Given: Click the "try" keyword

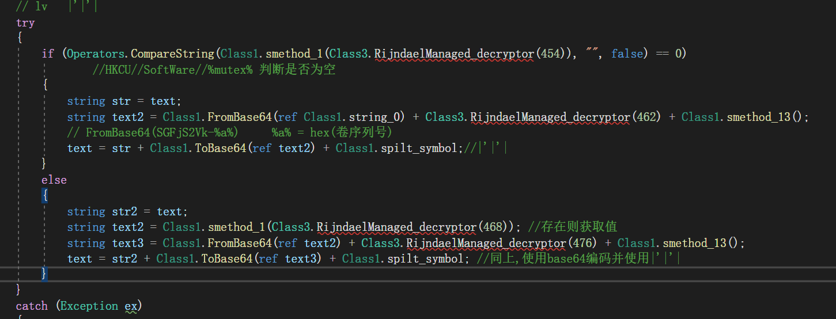Looking at the screenshot, I should coord(25,23).
